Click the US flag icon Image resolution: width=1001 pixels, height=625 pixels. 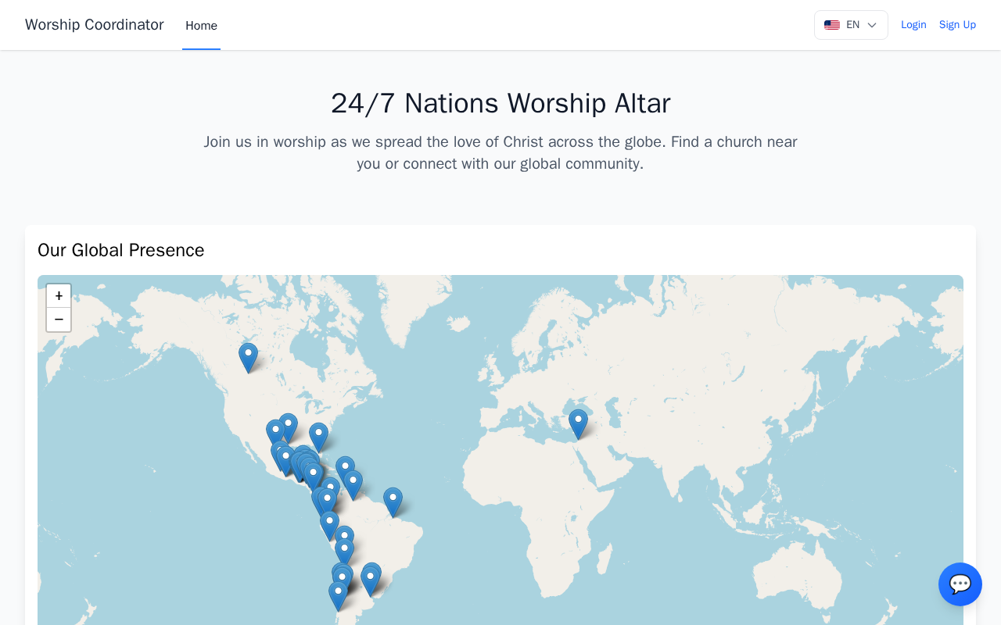(x=832, y=25)
